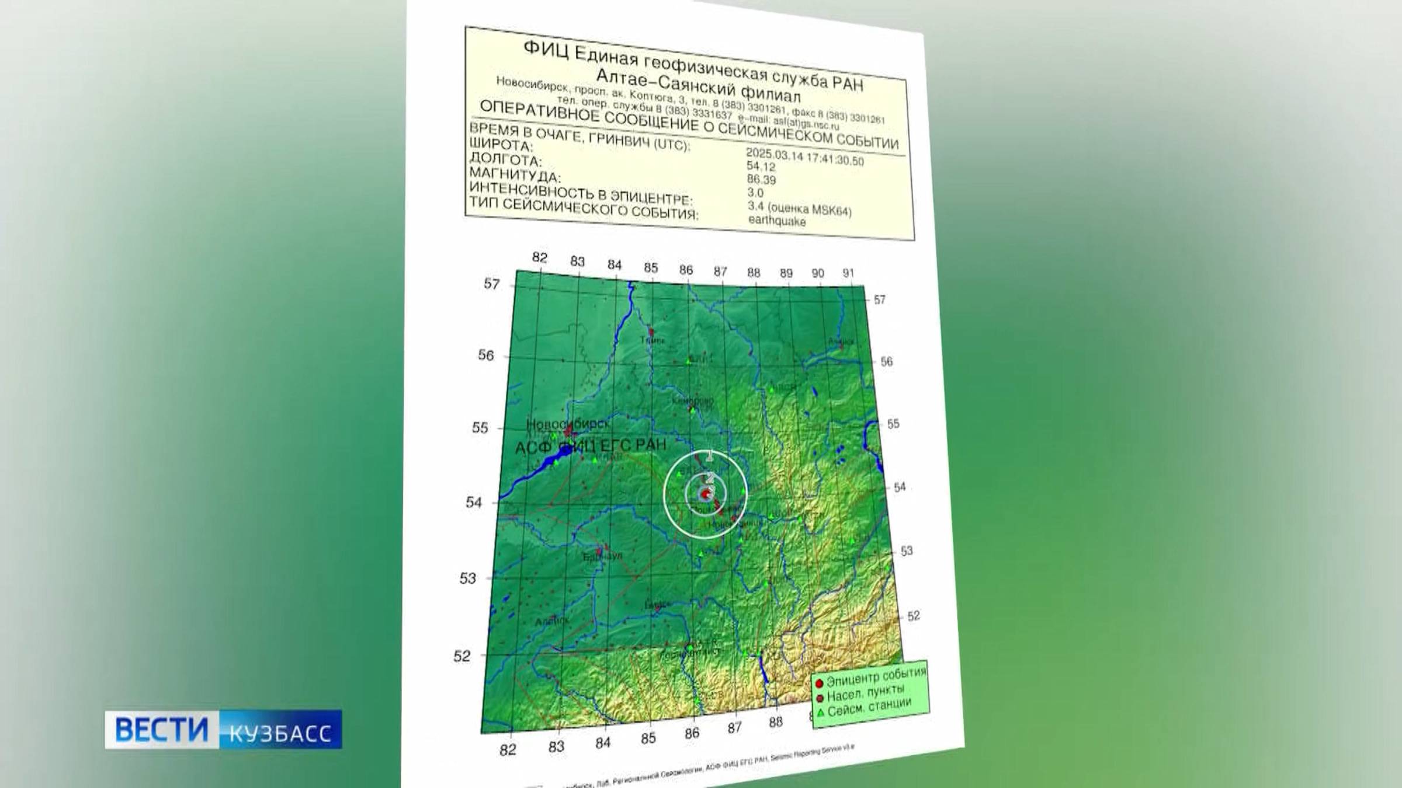This screenshot has height=788, width=1402.
Task: Click longitude 91 on the map's top axis
Action: tap(848, 273)
